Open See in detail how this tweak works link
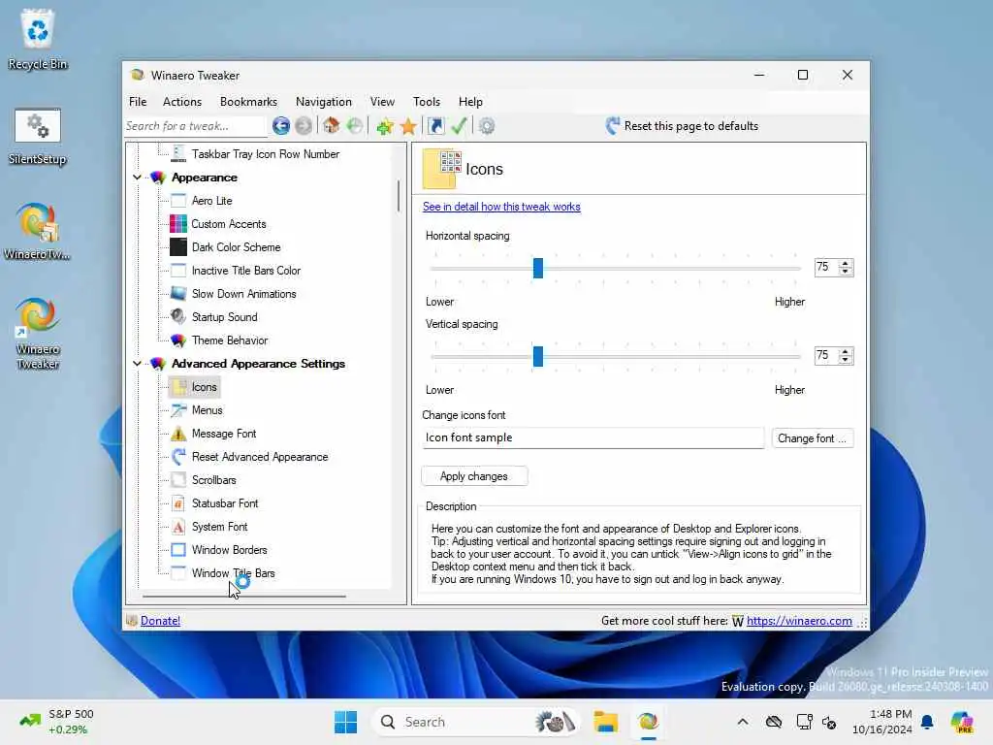993x745 pixels. coord(501,207)
